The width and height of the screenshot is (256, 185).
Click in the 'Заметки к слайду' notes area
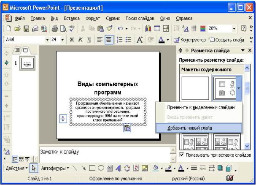tap(105, 155)
